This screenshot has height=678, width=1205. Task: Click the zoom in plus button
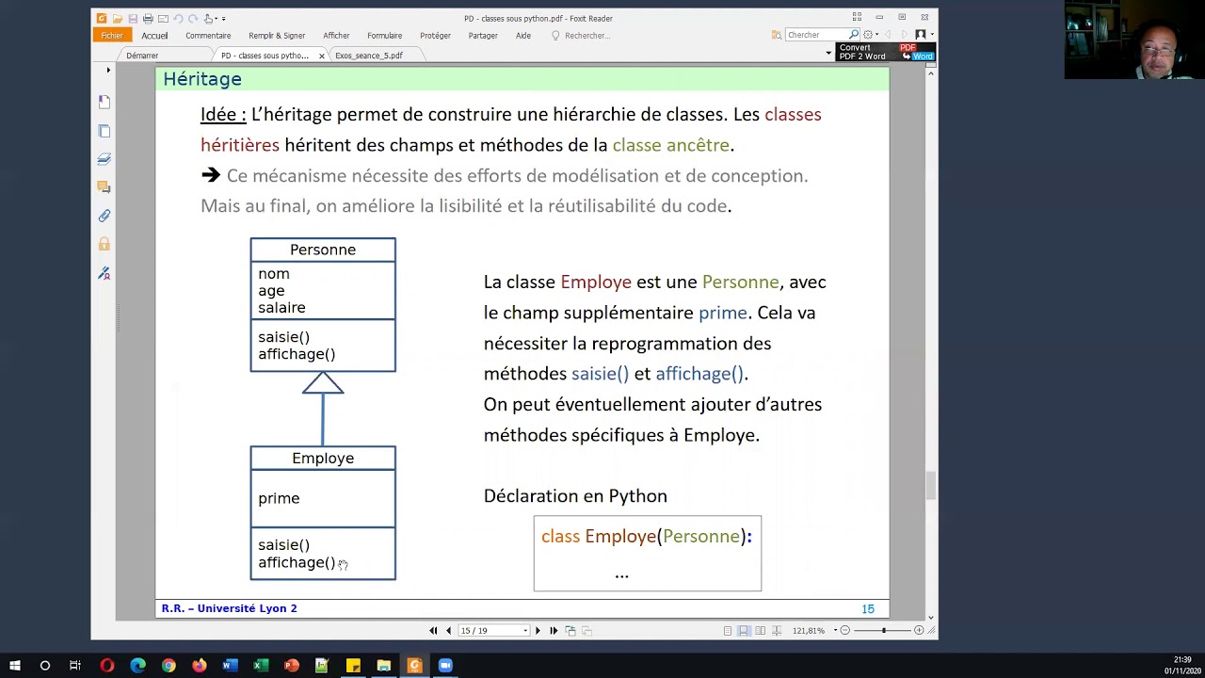tap(919, 631)
